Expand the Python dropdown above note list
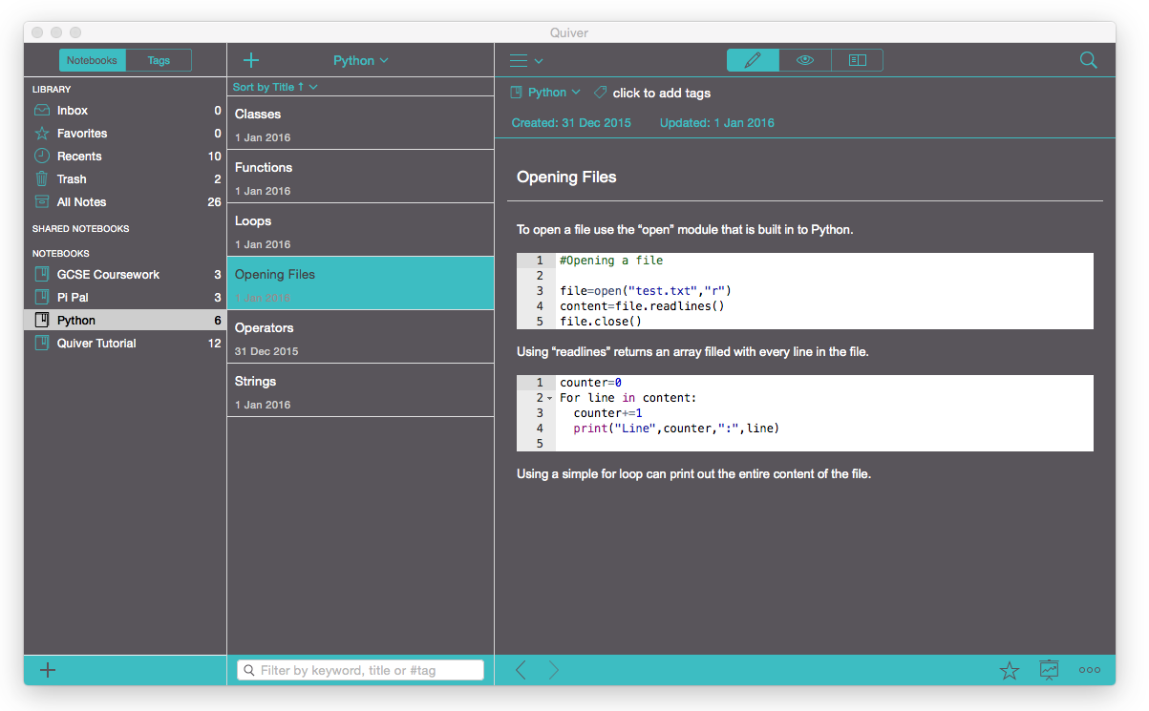Screen dimensions: 1149x711 pos(361,60)
